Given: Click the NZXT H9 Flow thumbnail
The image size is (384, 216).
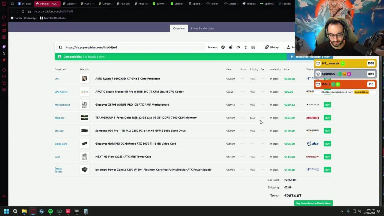Looking at the screenshot, I should 85,157.
